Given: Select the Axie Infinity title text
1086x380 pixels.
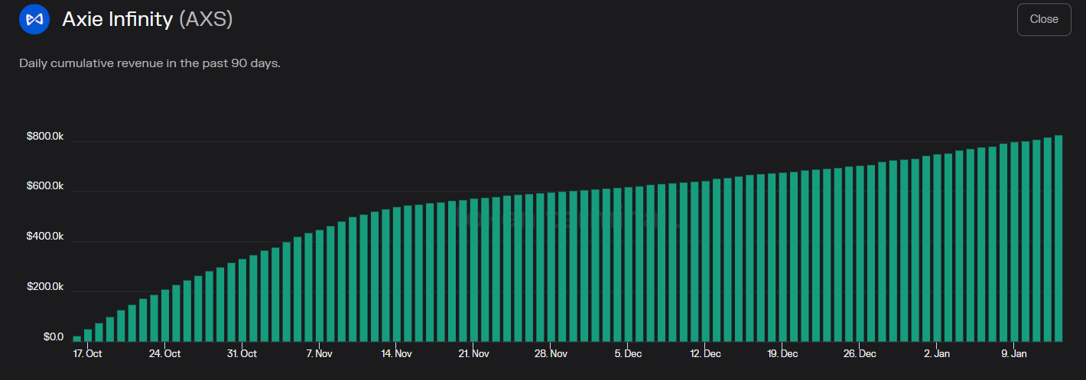Looking at the screenshot, I should coord(118,19).
